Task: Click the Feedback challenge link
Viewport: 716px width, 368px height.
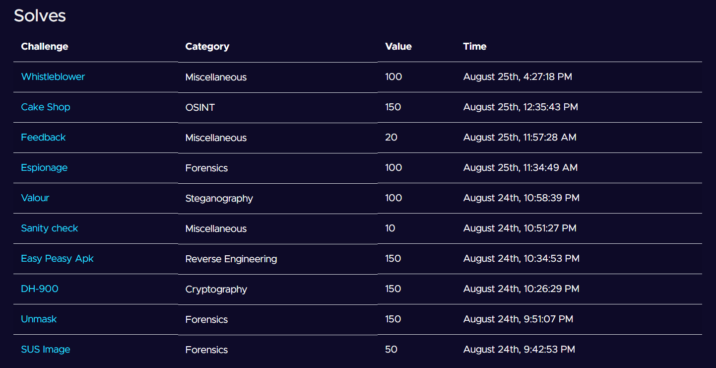Action: point(43,138)
